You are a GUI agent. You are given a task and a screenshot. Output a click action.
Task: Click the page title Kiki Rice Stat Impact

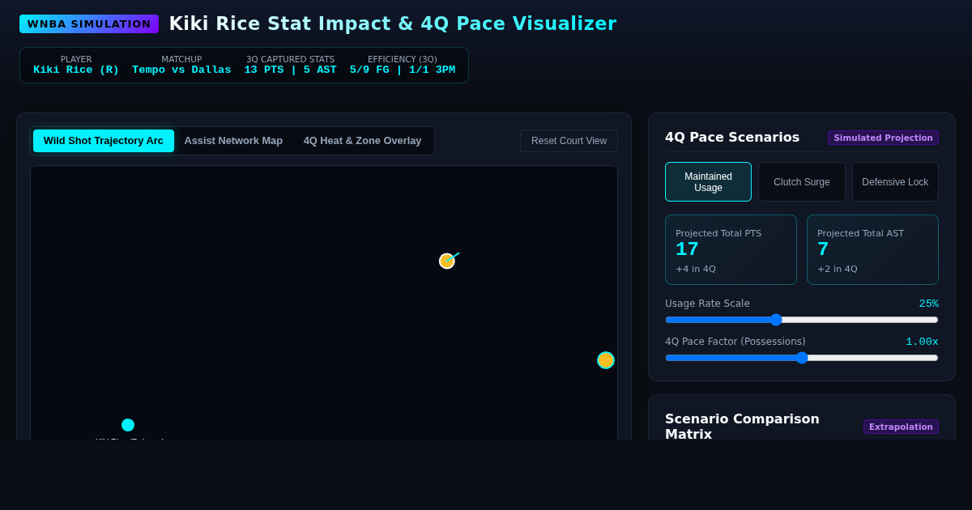(392, 24)
